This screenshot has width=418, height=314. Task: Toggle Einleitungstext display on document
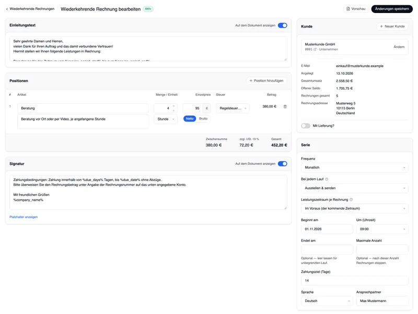(x=282, y=25)
